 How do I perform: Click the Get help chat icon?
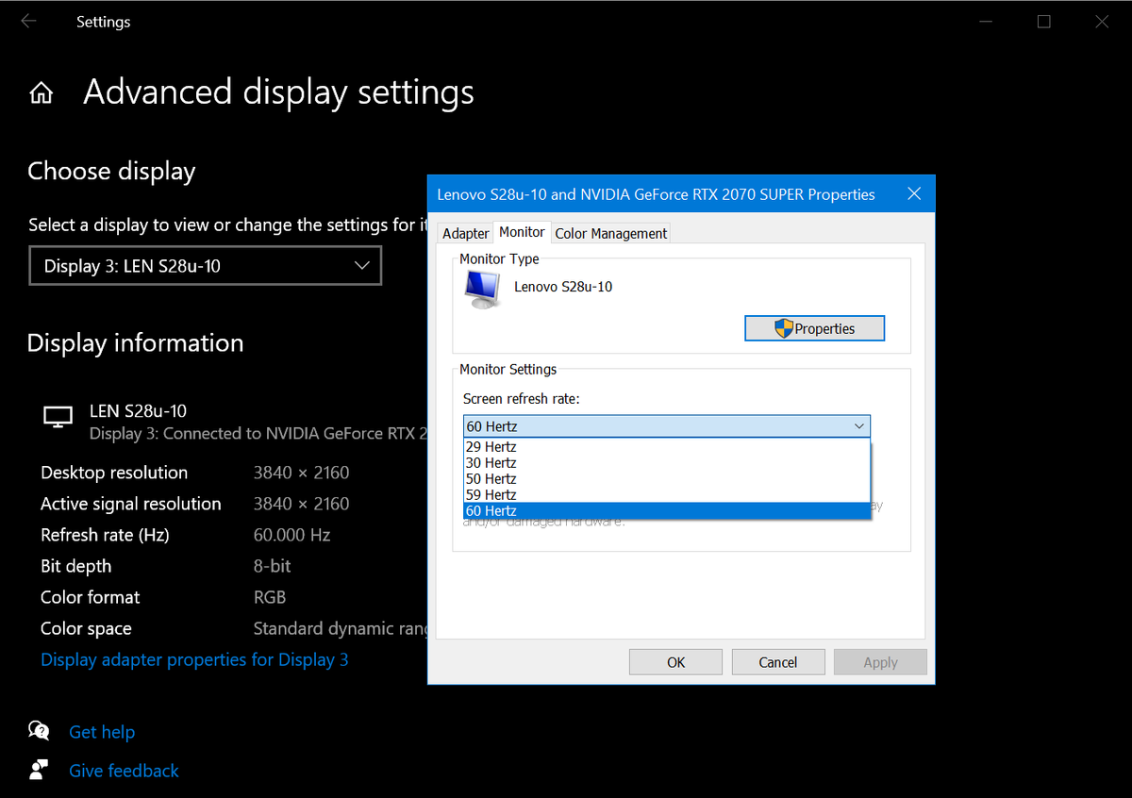pyautogui.click(x=39, y=730)
